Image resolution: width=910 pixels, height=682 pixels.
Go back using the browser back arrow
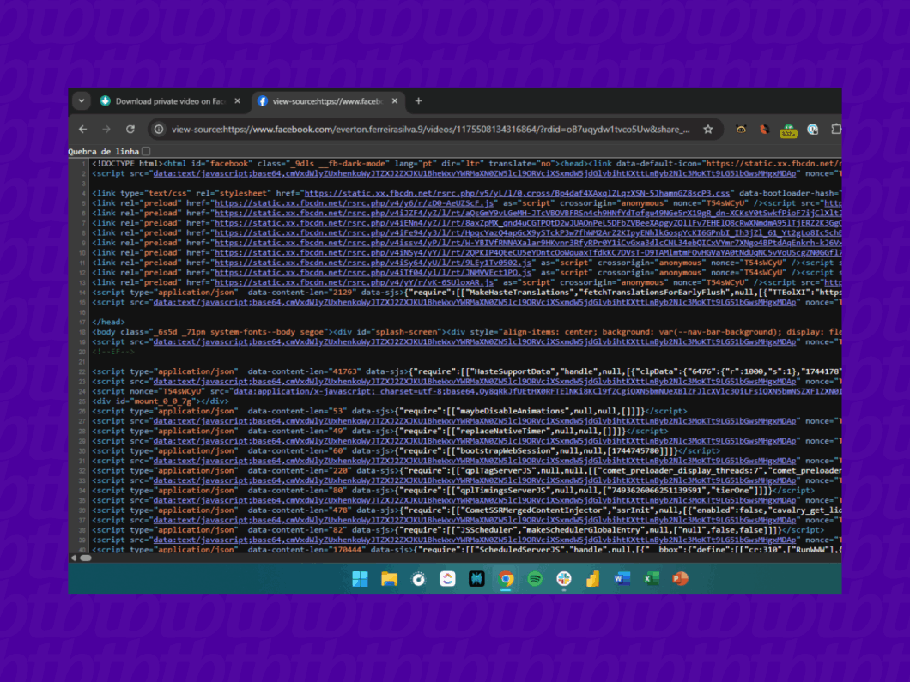pyautogui.click(x=83, y=130)
